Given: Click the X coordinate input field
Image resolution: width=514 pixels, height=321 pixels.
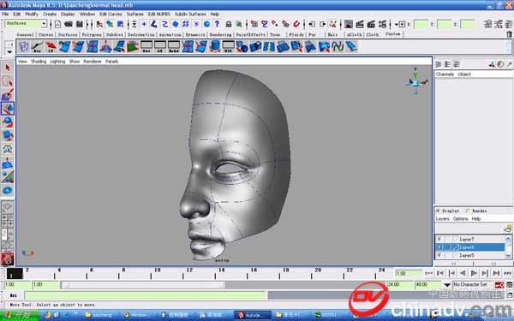Looking at the screenshot, I should point(421,24).
